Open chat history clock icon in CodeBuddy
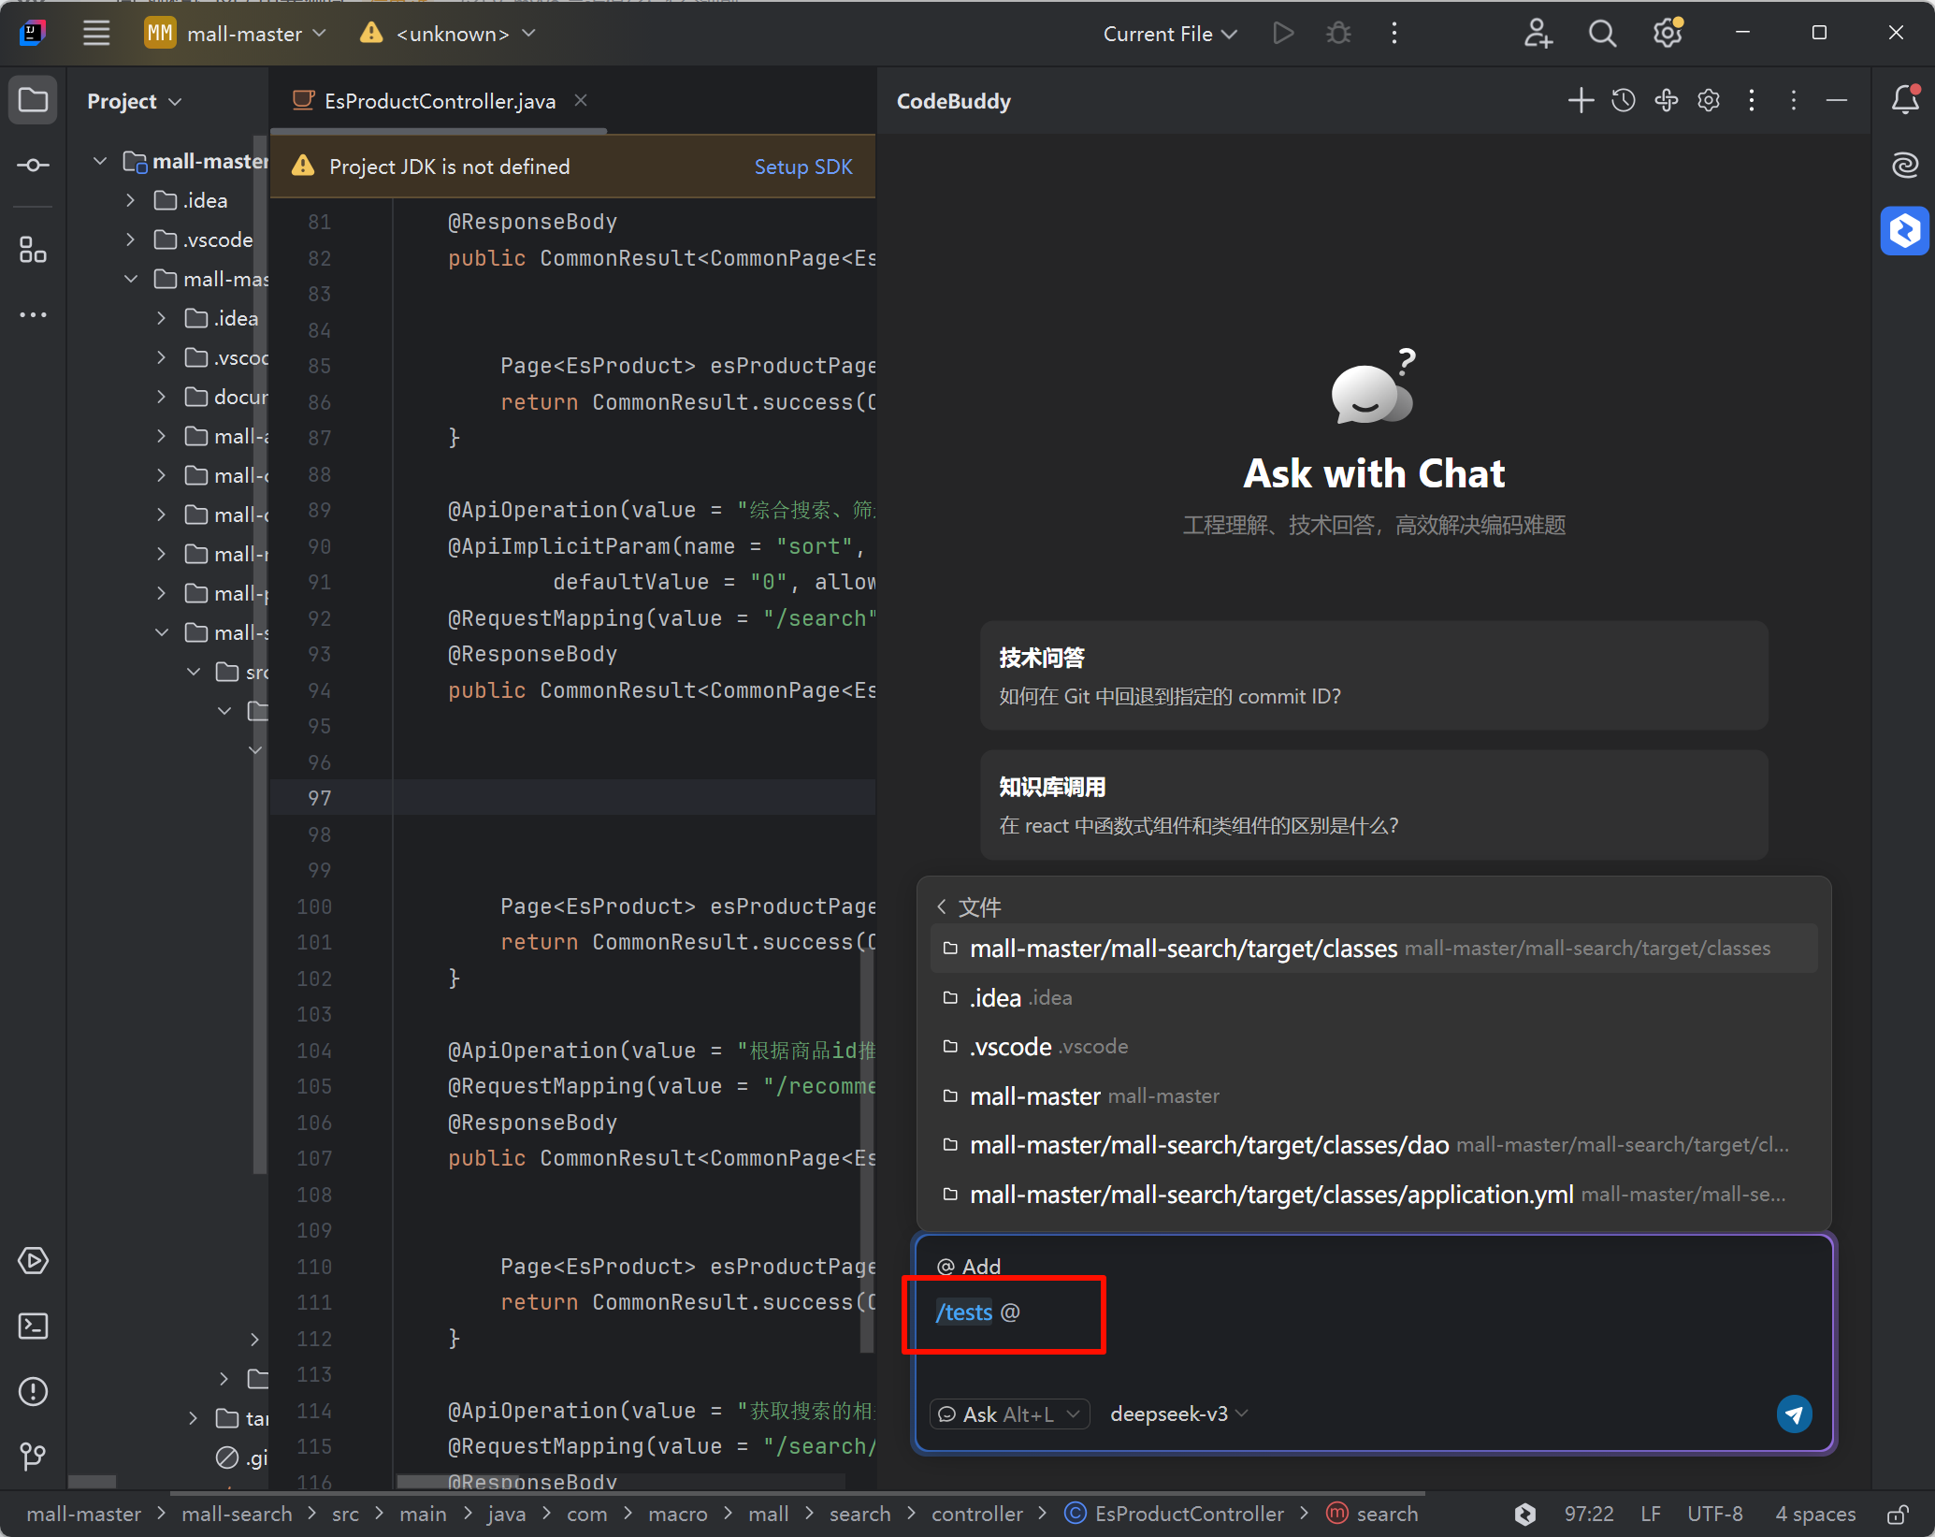The width and height of the screenshot is (1935, 1537). point(1623,101)
